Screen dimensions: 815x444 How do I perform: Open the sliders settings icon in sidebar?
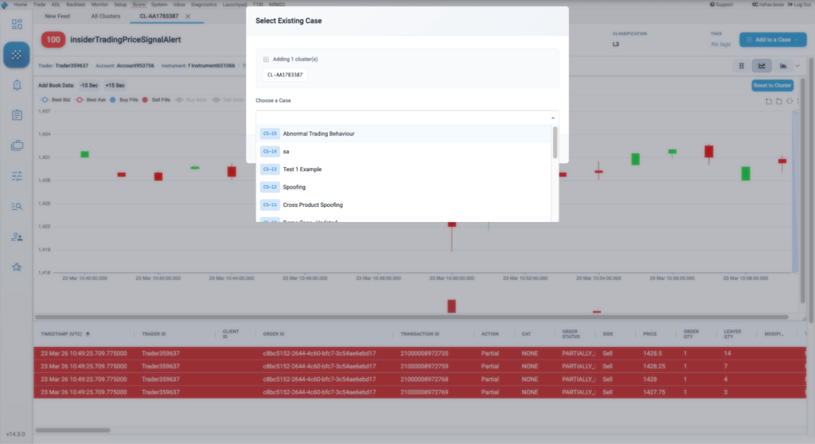tap(17, 176)
